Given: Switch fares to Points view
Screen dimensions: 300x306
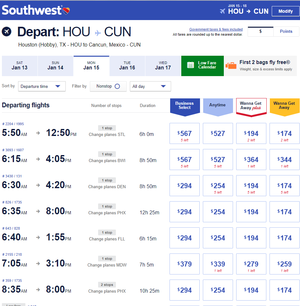Looking at the screenshot, I should point(286,32).
